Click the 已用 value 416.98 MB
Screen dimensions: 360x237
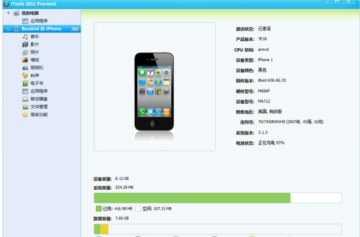(x=123, y=209)
